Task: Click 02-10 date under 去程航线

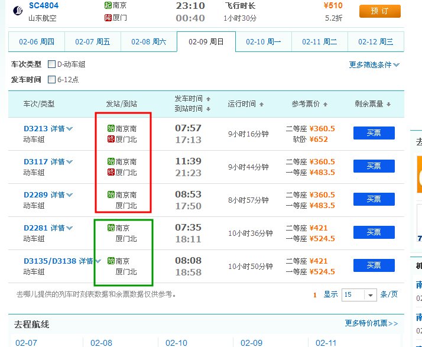Action: tap(176, 343)
